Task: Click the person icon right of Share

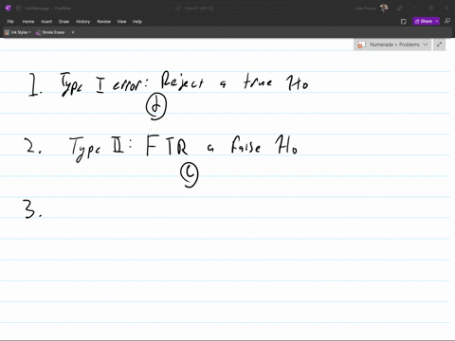Action: point(447,21)
